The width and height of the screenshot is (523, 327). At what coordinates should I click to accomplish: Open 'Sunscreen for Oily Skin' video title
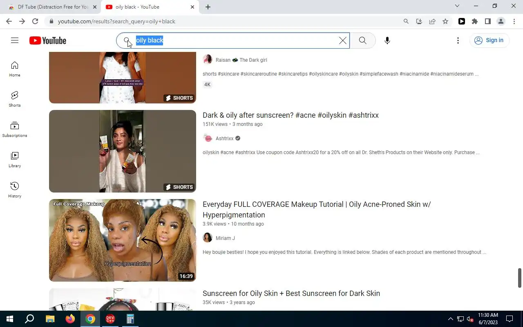click(291, 293)
